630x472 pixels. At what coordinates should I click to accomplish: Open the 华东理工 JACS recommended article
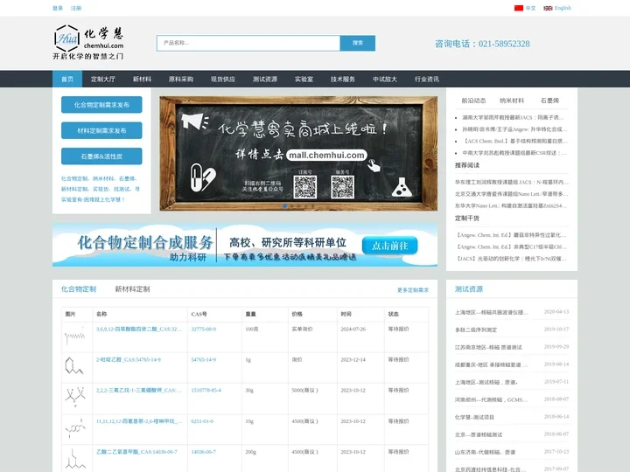(512, 182)
